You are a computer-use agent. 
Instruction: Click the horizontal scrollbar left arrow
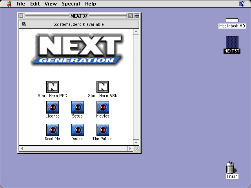pos(22,148)
